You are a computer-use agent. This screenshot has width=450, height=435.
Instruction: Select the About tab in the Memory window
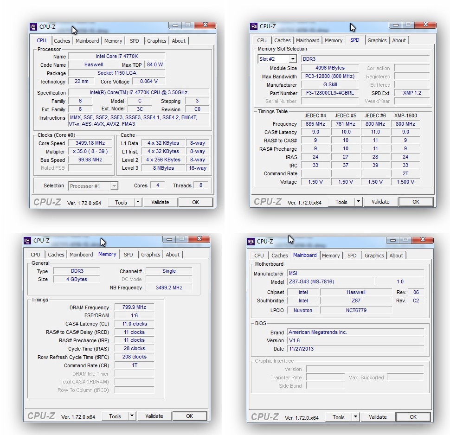tap(173, 255)
